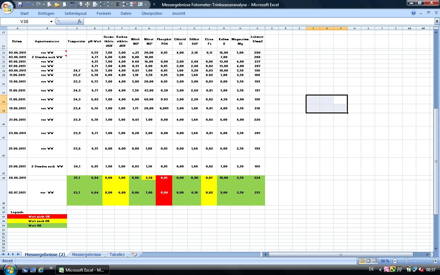This screenshot has width=440, height=275.
Task: Expand the Customize Quick Access Toolbar dropdown
Action: (154, 4)
